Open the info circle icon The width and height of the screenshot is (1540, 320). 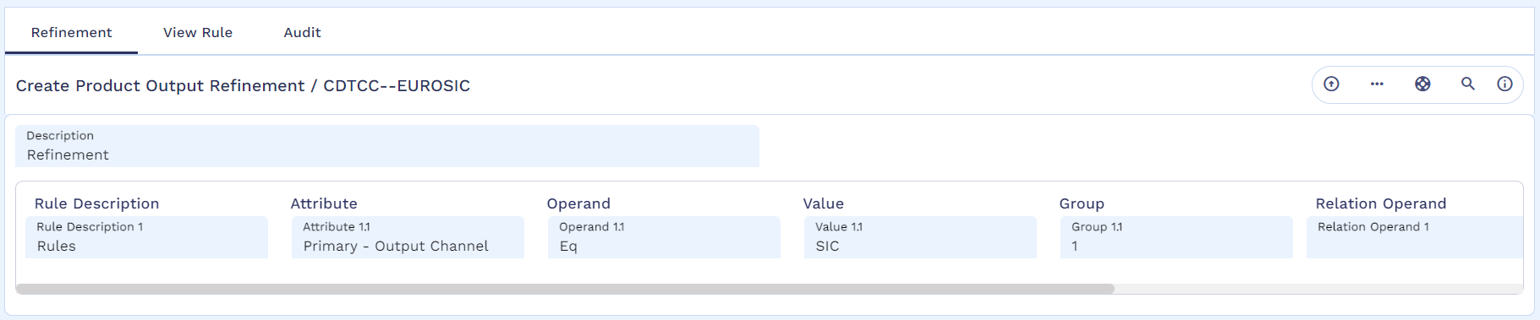1504,84
